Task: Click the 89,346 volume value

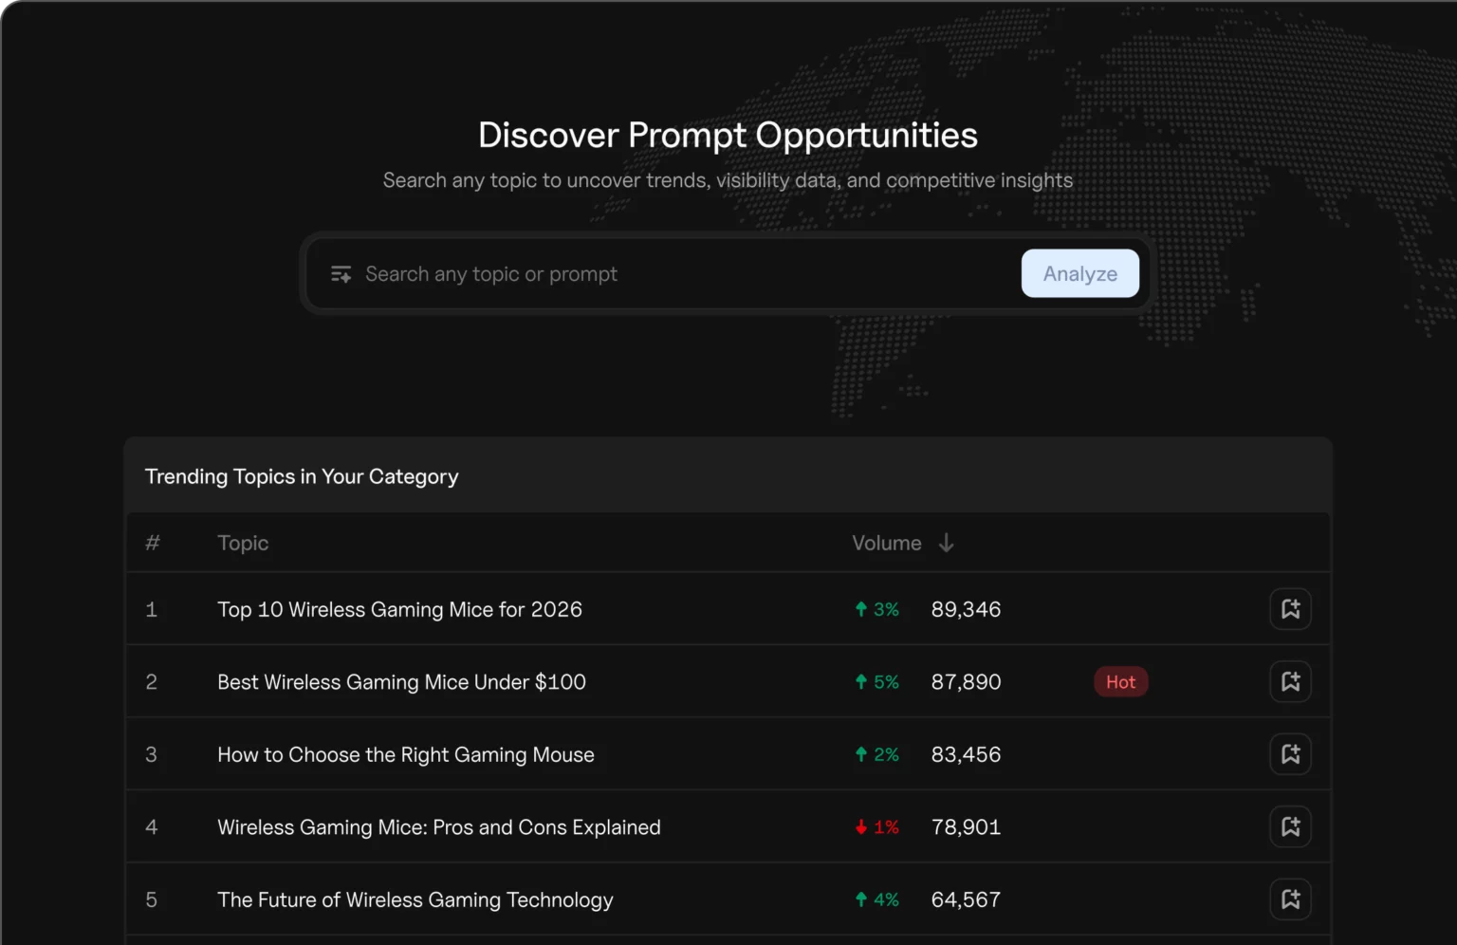Action: [966, 609]
